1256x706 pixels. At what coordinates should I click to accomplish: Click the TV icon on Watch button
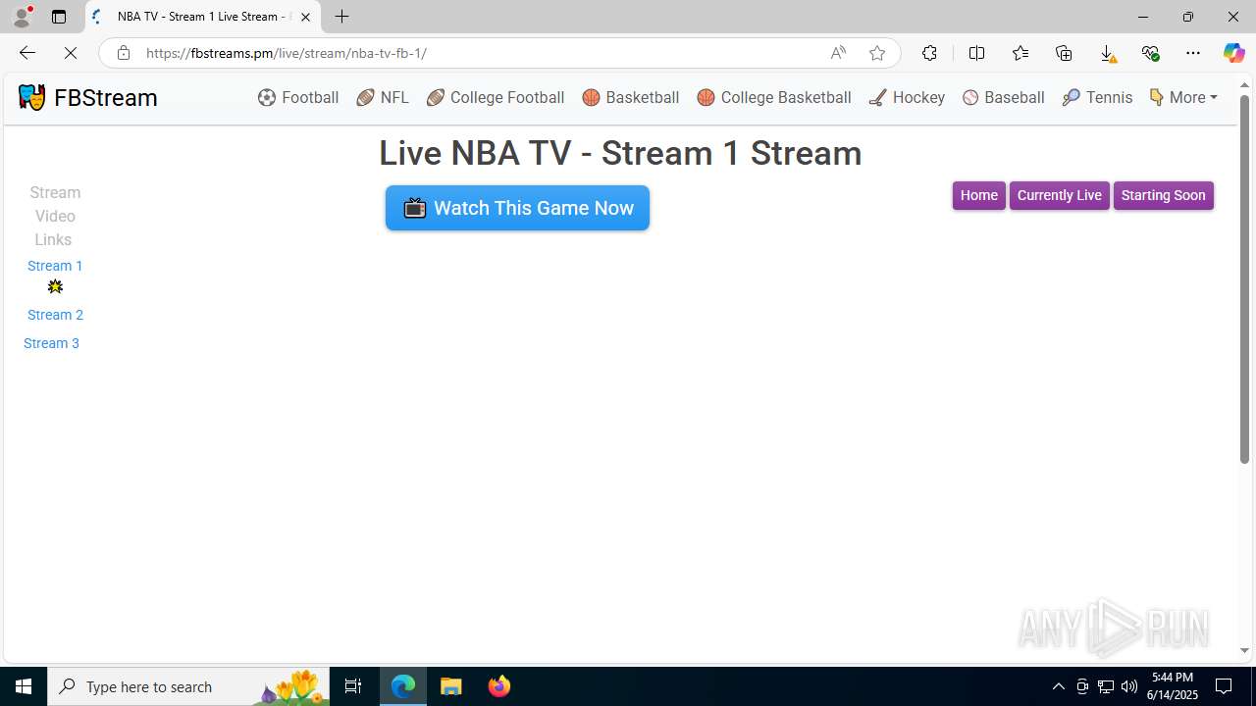tap(415, 208)
